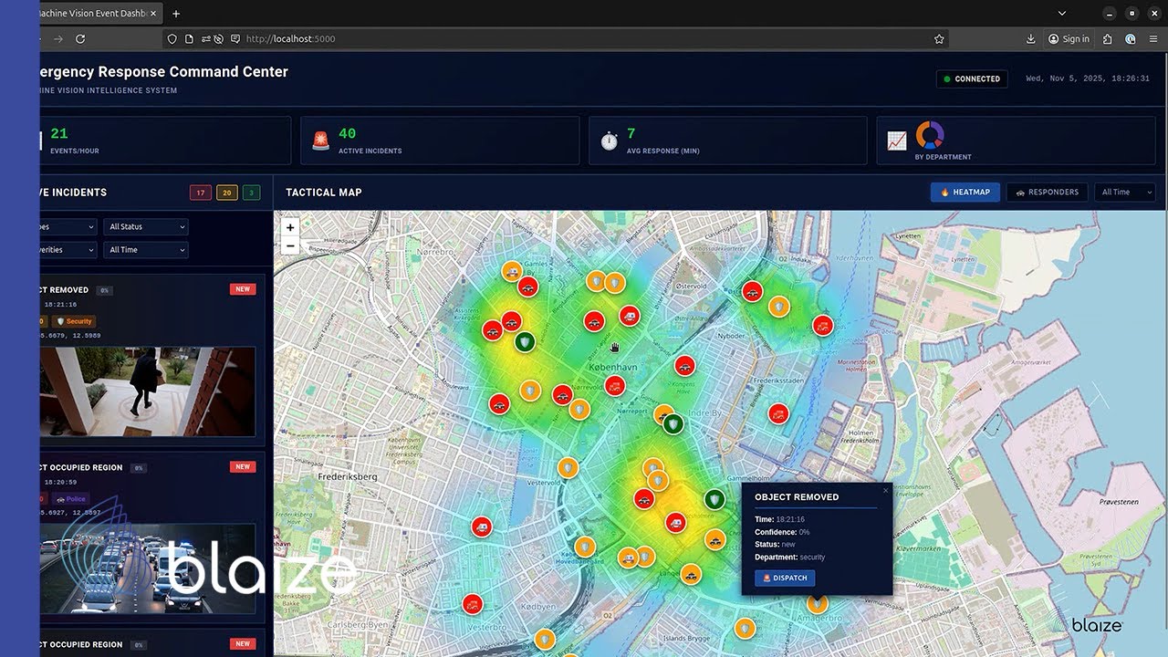Open the porch package thief thumbnail

(148, 391)
